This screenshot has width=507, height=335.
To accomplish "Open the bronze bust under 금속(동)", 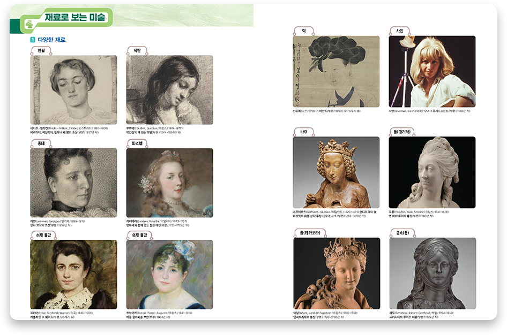I will [x=433, y=273].
